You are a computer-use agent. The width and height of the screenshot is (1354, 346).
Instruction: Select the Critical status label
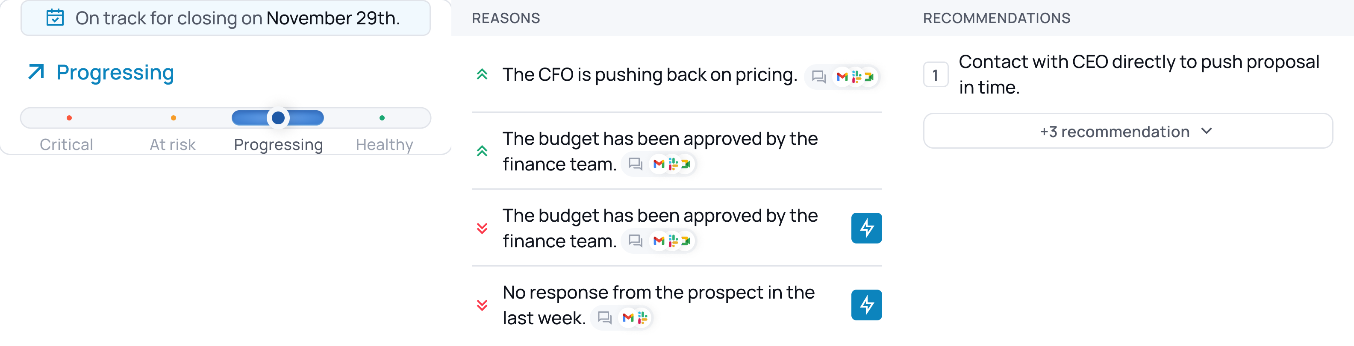tap(66, 144)
